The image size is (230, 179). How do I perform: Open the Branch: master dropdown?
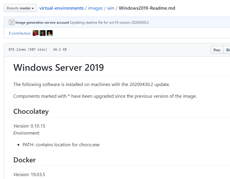tap(20, 8)
